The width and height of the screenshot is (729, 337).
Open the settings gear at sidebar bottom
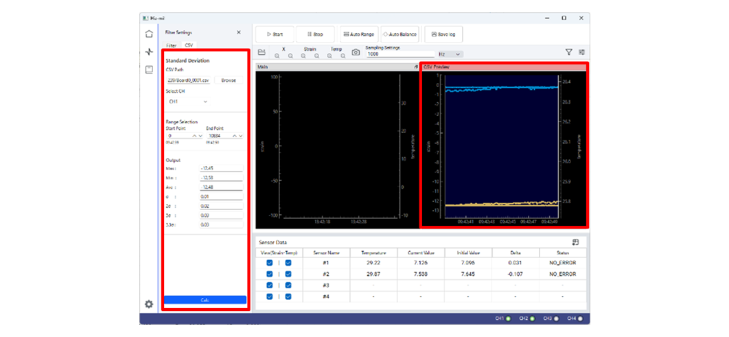pyautogui.click(x=149, y=304)
